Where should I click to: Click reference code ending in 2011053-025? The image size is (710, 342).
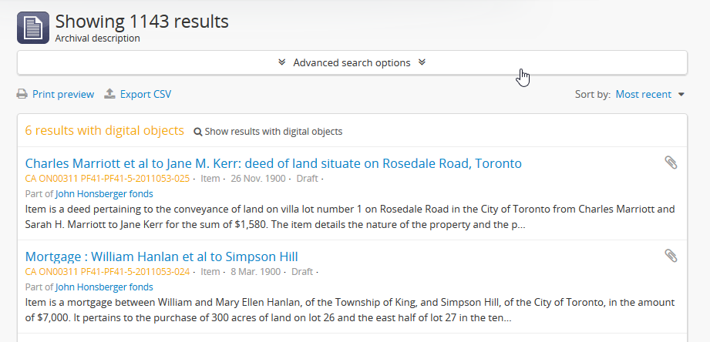[107, 179]
